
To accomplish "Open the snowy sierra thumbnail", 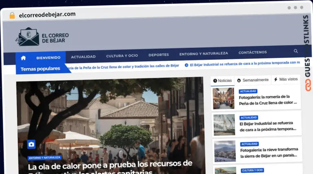I will 225,151.
